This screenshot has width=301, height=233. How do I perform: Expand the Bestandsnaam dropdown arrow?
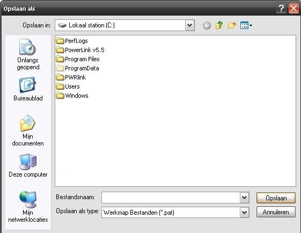(244, 198)
